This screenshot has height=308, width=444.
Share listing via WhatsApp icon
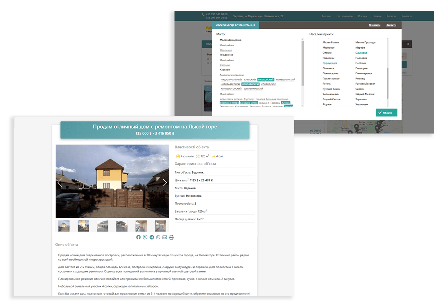click(158, 237)
